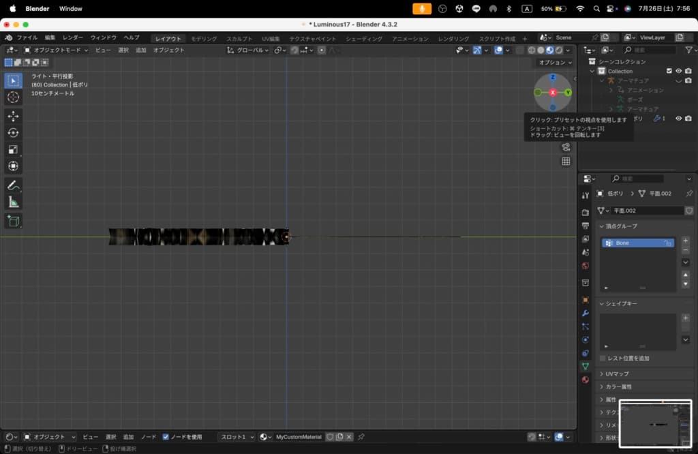Choose the Add Cube tool
The width and height of the screenshot is (698, 454).
pyautogui.click(x=13, y=221)
